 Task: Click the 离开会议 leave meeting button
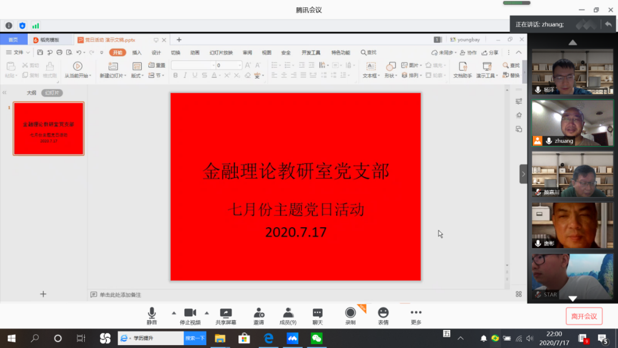pyautogui.click(x=584, y=316)
